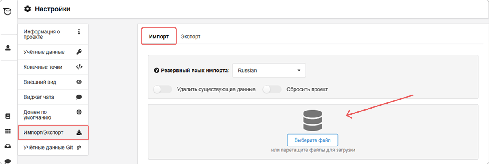Click the globe icon for Домен по умолчанию
Screen dimensions: 489x164
(79, 112)
